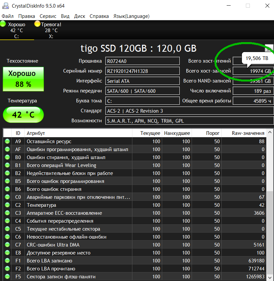Click the 'Техсостояние' label
This screenshot has width=274, height=281.
pos(23,61)
